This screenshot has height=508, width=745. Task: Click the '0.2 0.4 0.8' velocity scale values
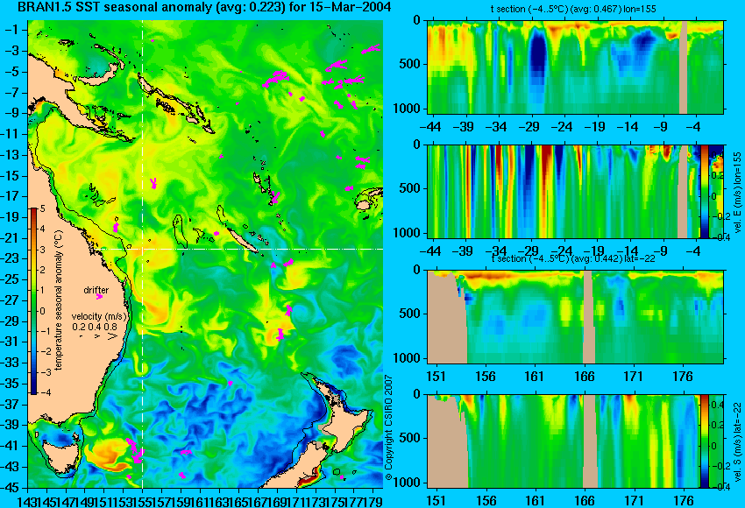coord(95,327)
